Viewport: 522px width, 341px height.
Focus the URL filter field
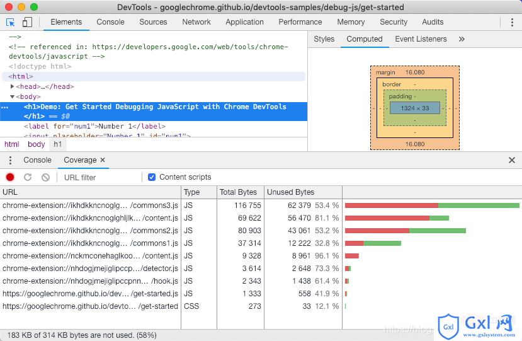pos(100,177)
